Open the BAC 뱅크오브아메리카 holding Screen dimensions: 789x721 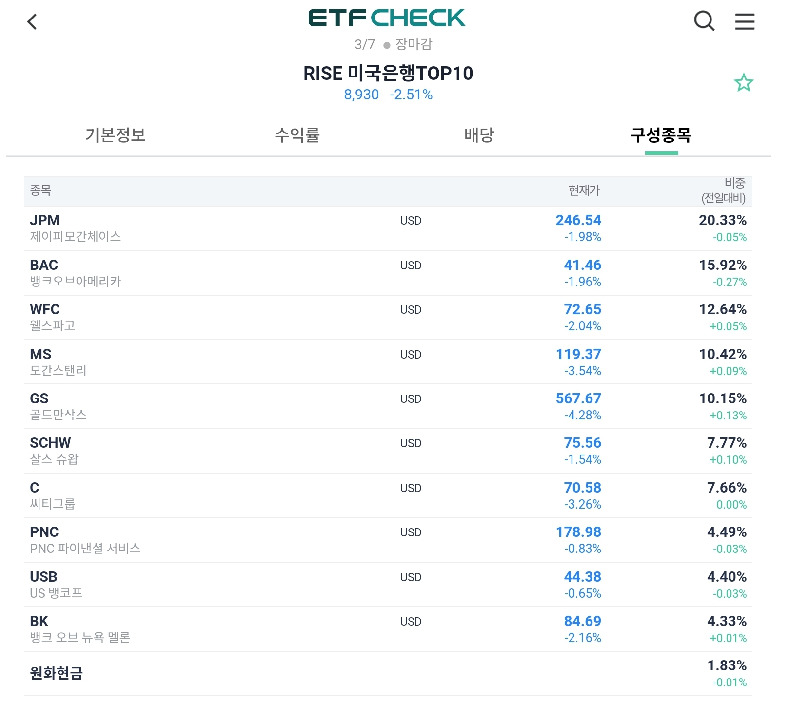pyautogui.click(x=388, y=273)
